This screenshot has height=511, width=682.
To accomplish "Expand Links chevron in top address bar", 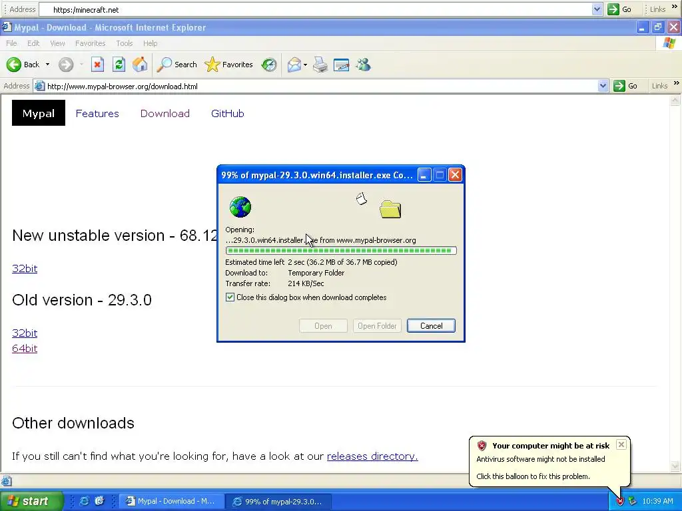I will click(x=675, y=7).
